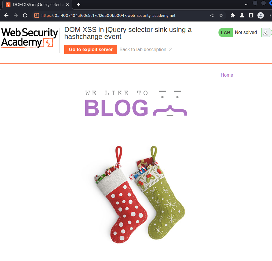Viewport: 272px width, 261px height.
Task: Close the DOM XSS lab tab
Action: tap(67, 5)
